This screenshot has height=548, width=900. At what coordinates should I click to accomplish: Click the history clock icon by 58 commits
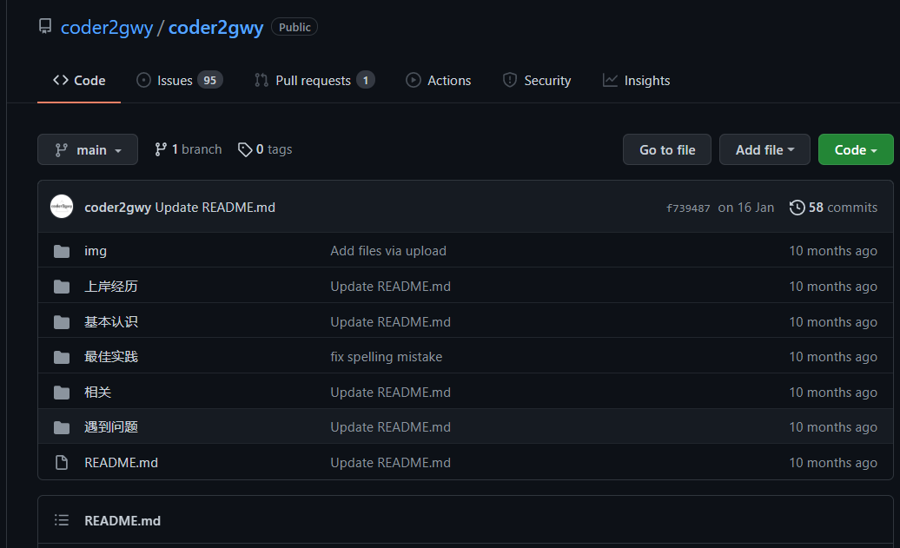(x=797, y=208)
